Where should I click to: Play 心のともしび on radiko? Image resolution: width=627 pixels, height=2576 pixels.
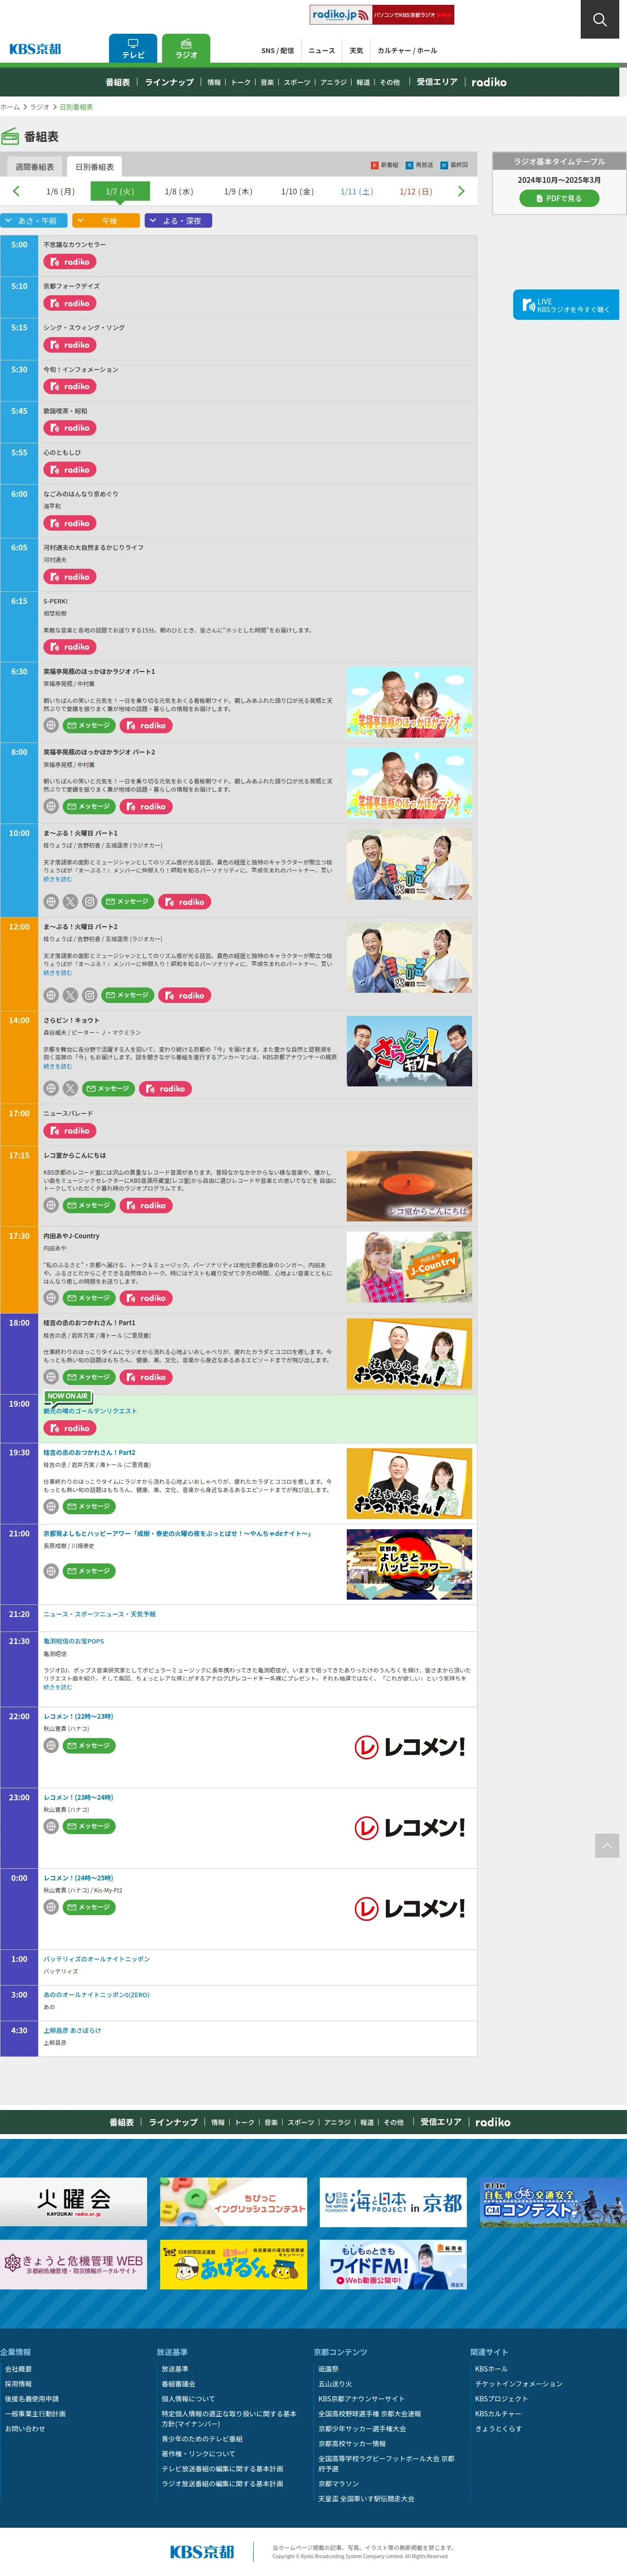coord(69,470)
